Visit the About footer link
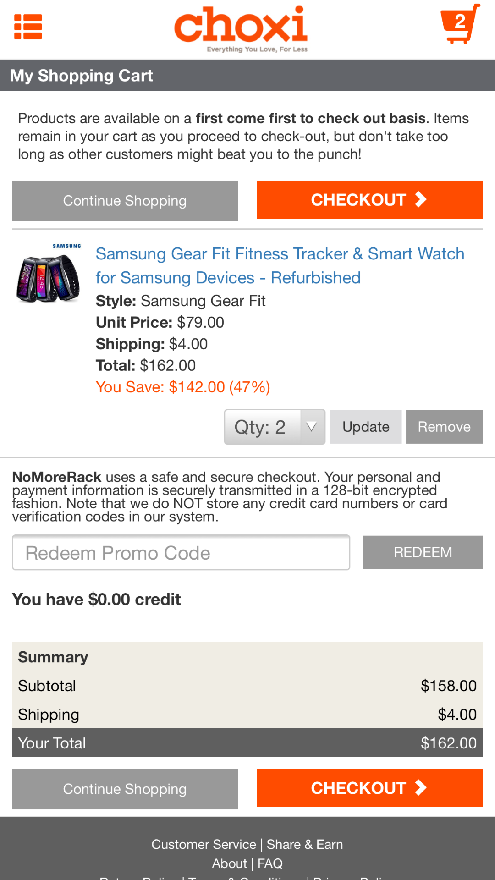The image size is (495, 880). pos(229,863)
